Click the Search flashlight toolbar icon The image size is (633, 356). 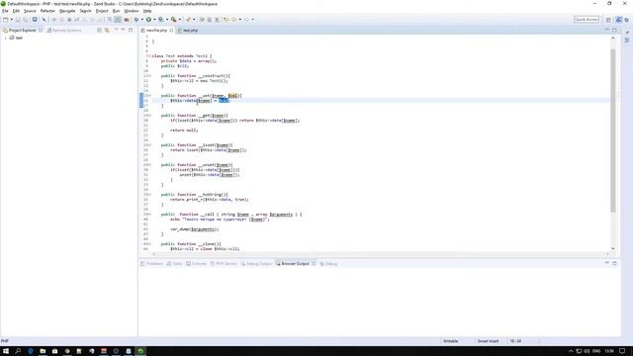[188, 20]
